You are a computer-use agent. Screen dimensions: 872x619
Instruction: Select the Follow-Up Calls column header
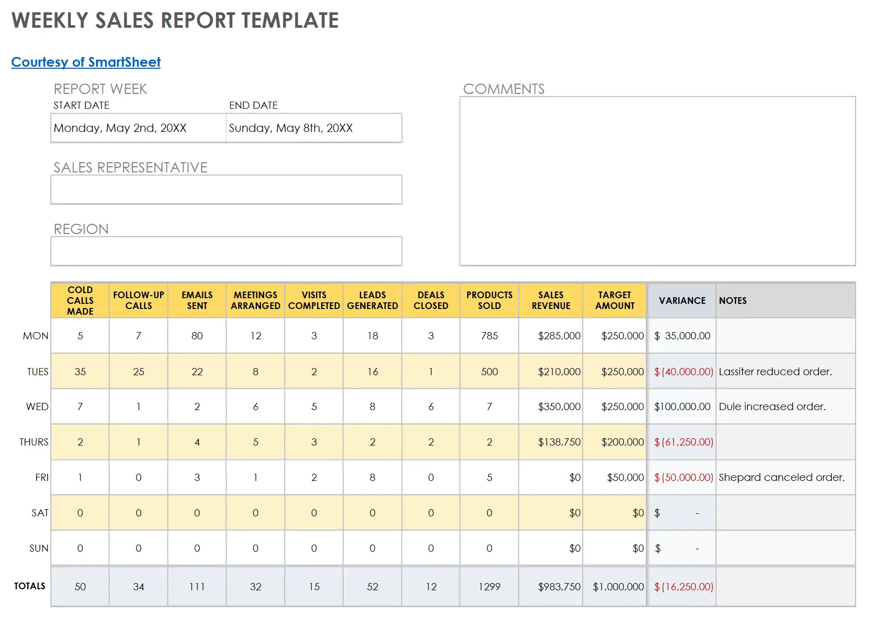138,301
